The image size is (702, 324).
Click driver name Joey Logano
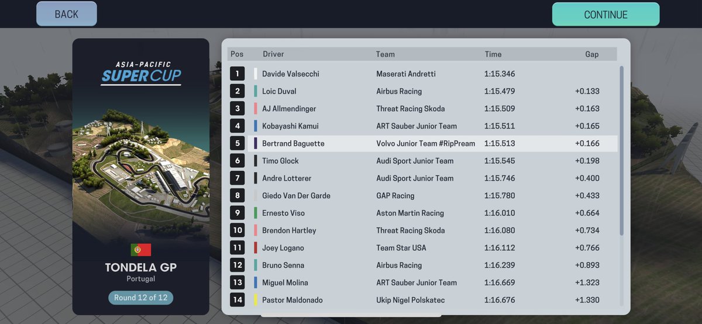click(283, 248)
